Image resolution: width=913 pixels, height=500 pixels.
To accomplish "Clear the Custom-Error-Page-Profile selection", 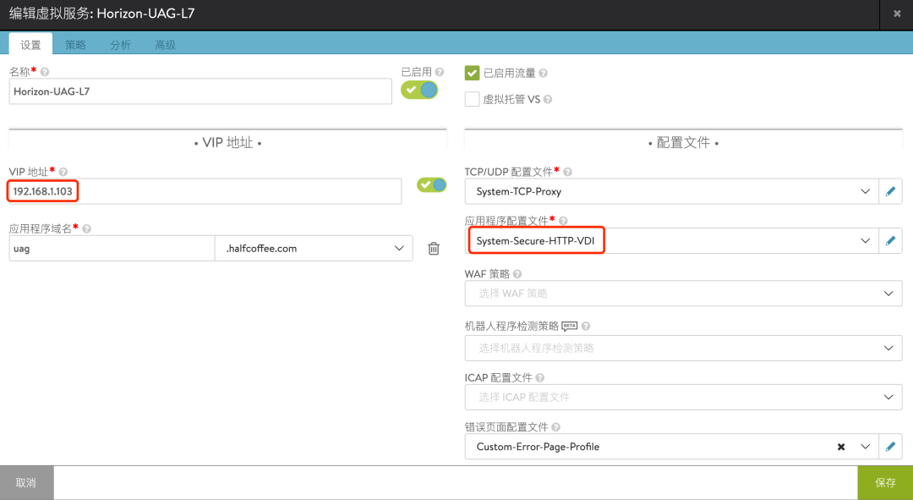I will pos(841,447).
